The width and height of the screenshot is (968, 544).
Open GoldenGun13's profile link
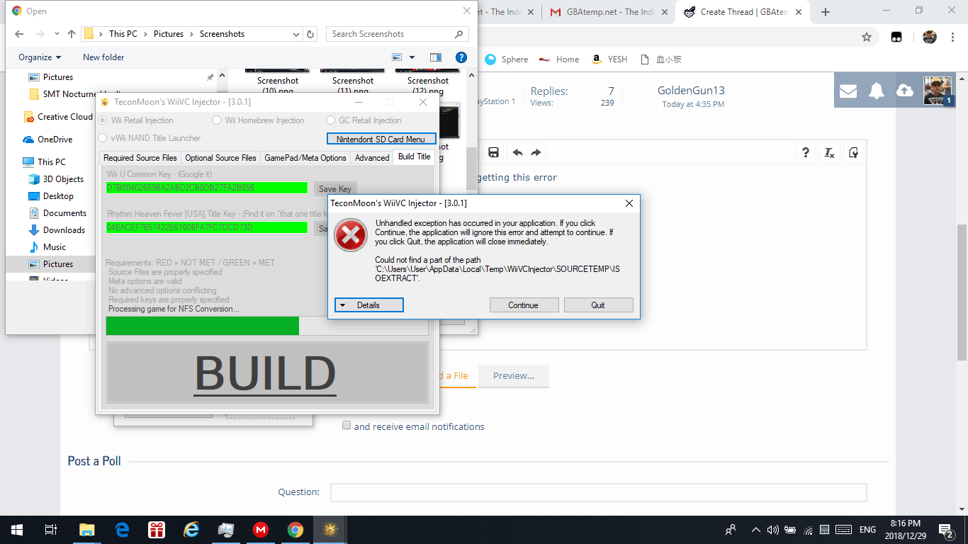tap(691, 91)
